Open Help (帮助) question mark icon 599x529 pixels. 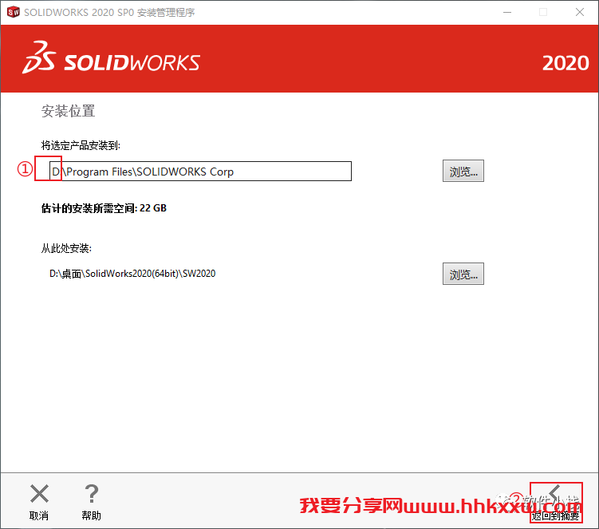pyautogui.click(x=91, y=493)
